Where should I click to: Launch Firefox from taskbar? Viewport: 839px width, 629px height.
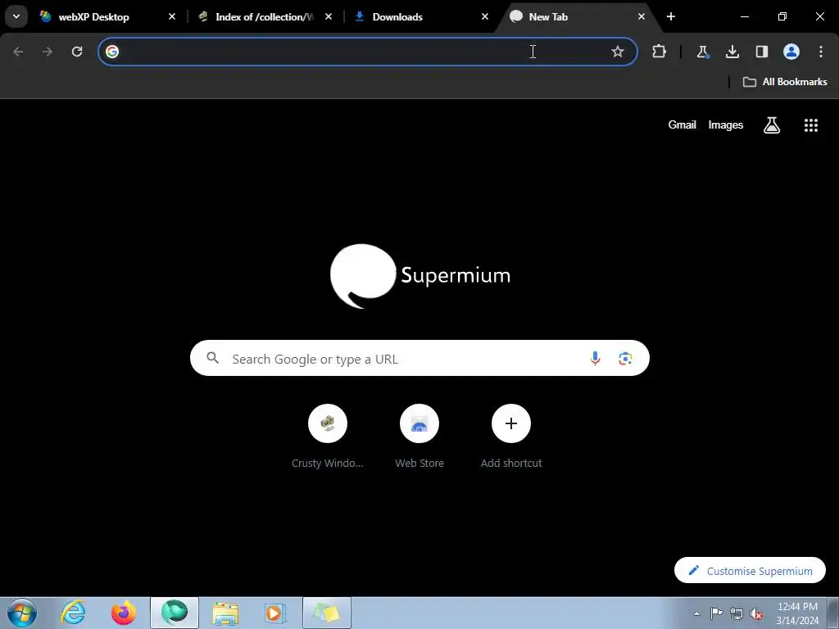pos(124,613)
